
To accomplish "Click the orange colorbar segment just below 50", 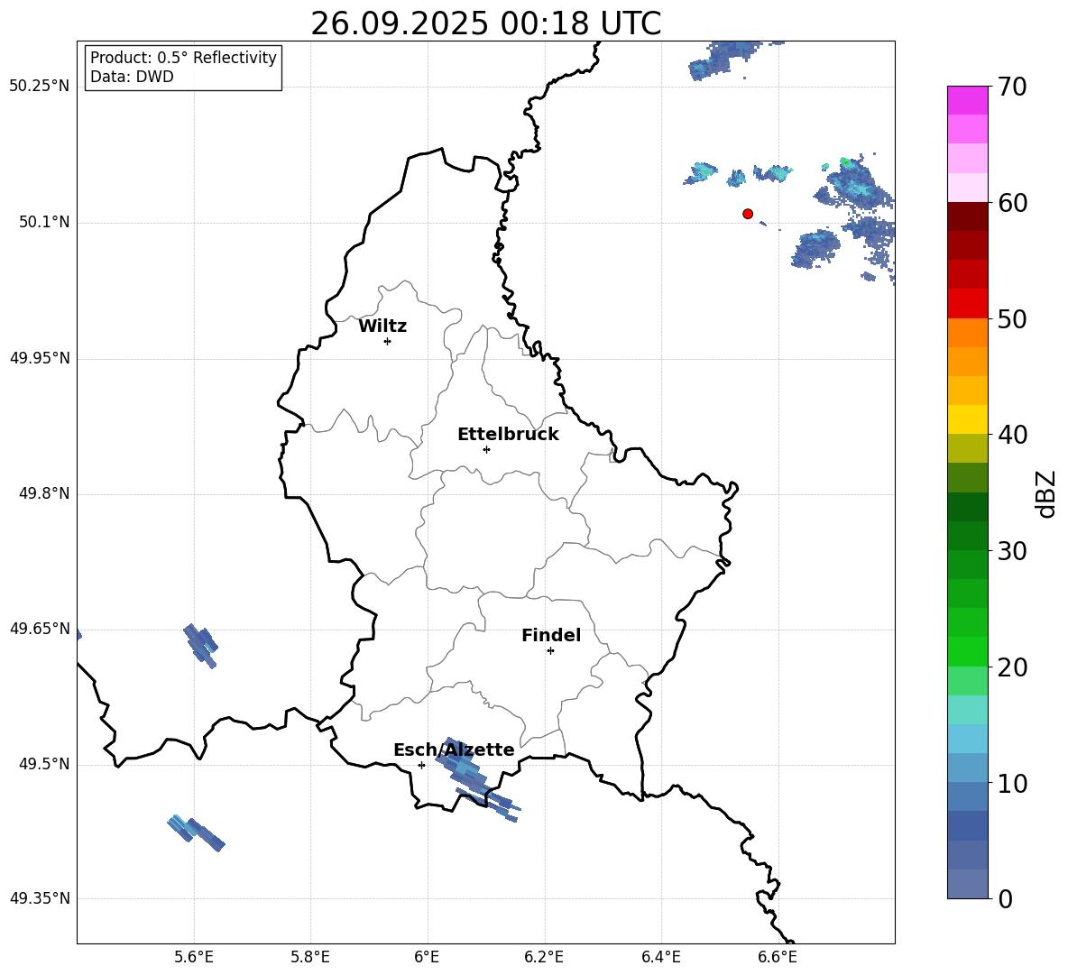I will tap(967, 332).
